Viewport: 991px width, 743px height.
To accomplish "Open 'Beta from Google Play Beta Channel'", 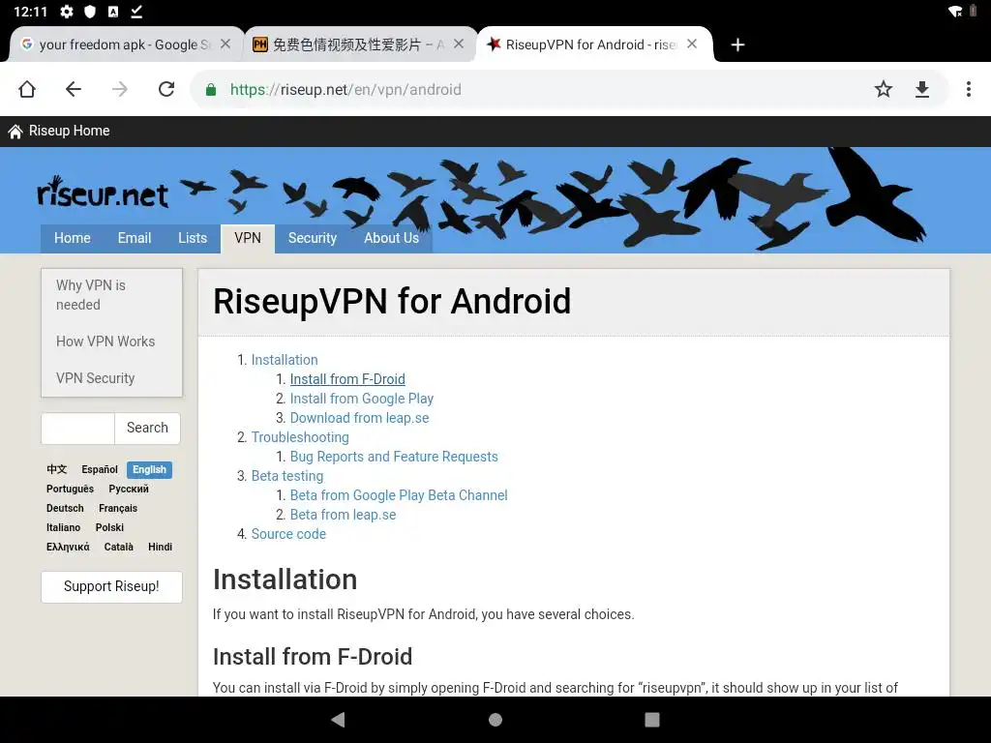I will [399, 495].
